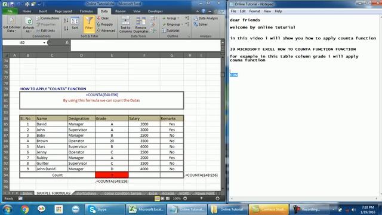Switch to the Page Layout tab
Image resolution: width=382 pixels, height=215 pixels.
coord(63,11)
